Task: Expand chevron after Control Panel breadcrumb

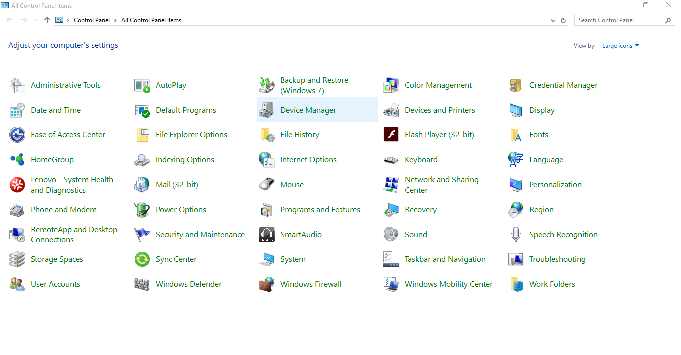Action: pos(115,20)
